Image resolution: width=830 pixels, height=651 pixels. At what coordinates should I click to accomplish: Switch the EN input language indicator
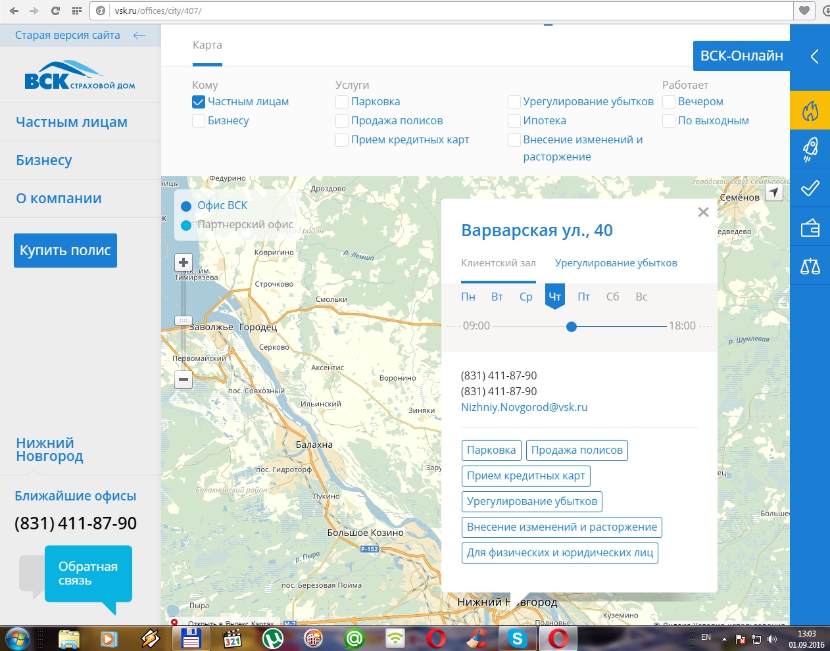point(706,637)
